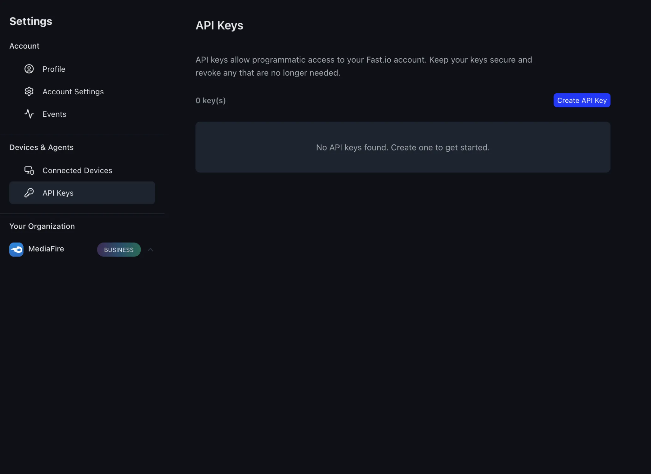
Task: Click the Devices & Agents section header
Action: (x=41, y=147)
